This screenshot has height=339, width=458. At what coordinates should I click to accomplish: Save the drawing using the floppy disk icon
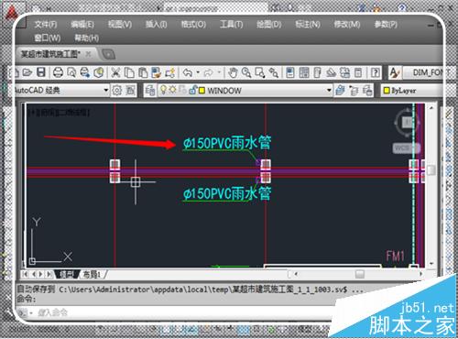pyautogui.click(x=41, y=72)
